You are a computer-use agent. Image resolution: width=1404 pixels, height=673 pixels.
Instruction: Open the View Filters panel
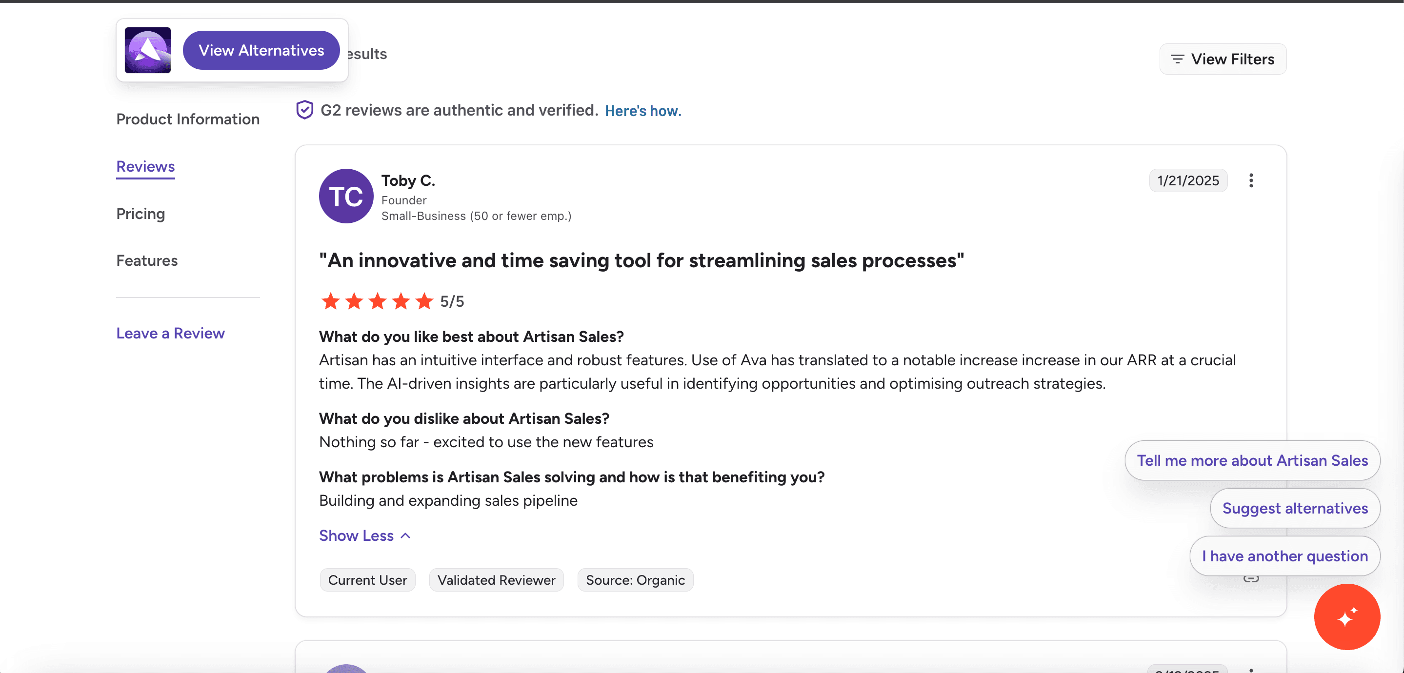click(x=1223, y=59)
